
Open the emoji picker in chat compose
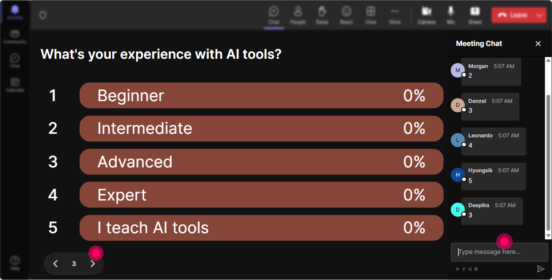pyautogui.click(x=470, y=269)
